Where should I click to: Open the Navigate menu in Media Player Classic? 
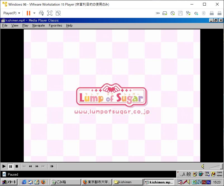pos(38,25)
